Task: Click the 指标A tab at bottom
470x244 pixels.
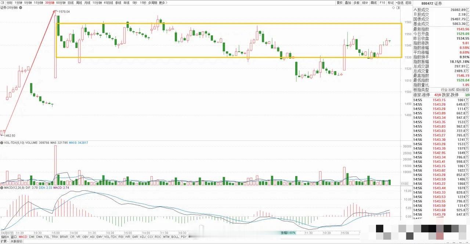Action: click(5, 237)
